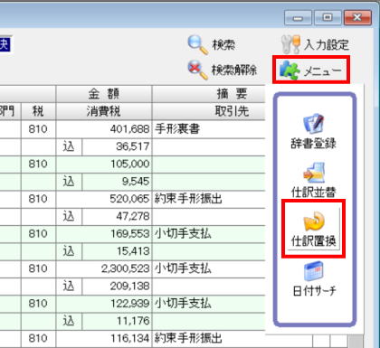Image resolution: width=380 pixels, height=348 pixels.
Task: Select the tax cell 47,278
Action: (117, 217)
